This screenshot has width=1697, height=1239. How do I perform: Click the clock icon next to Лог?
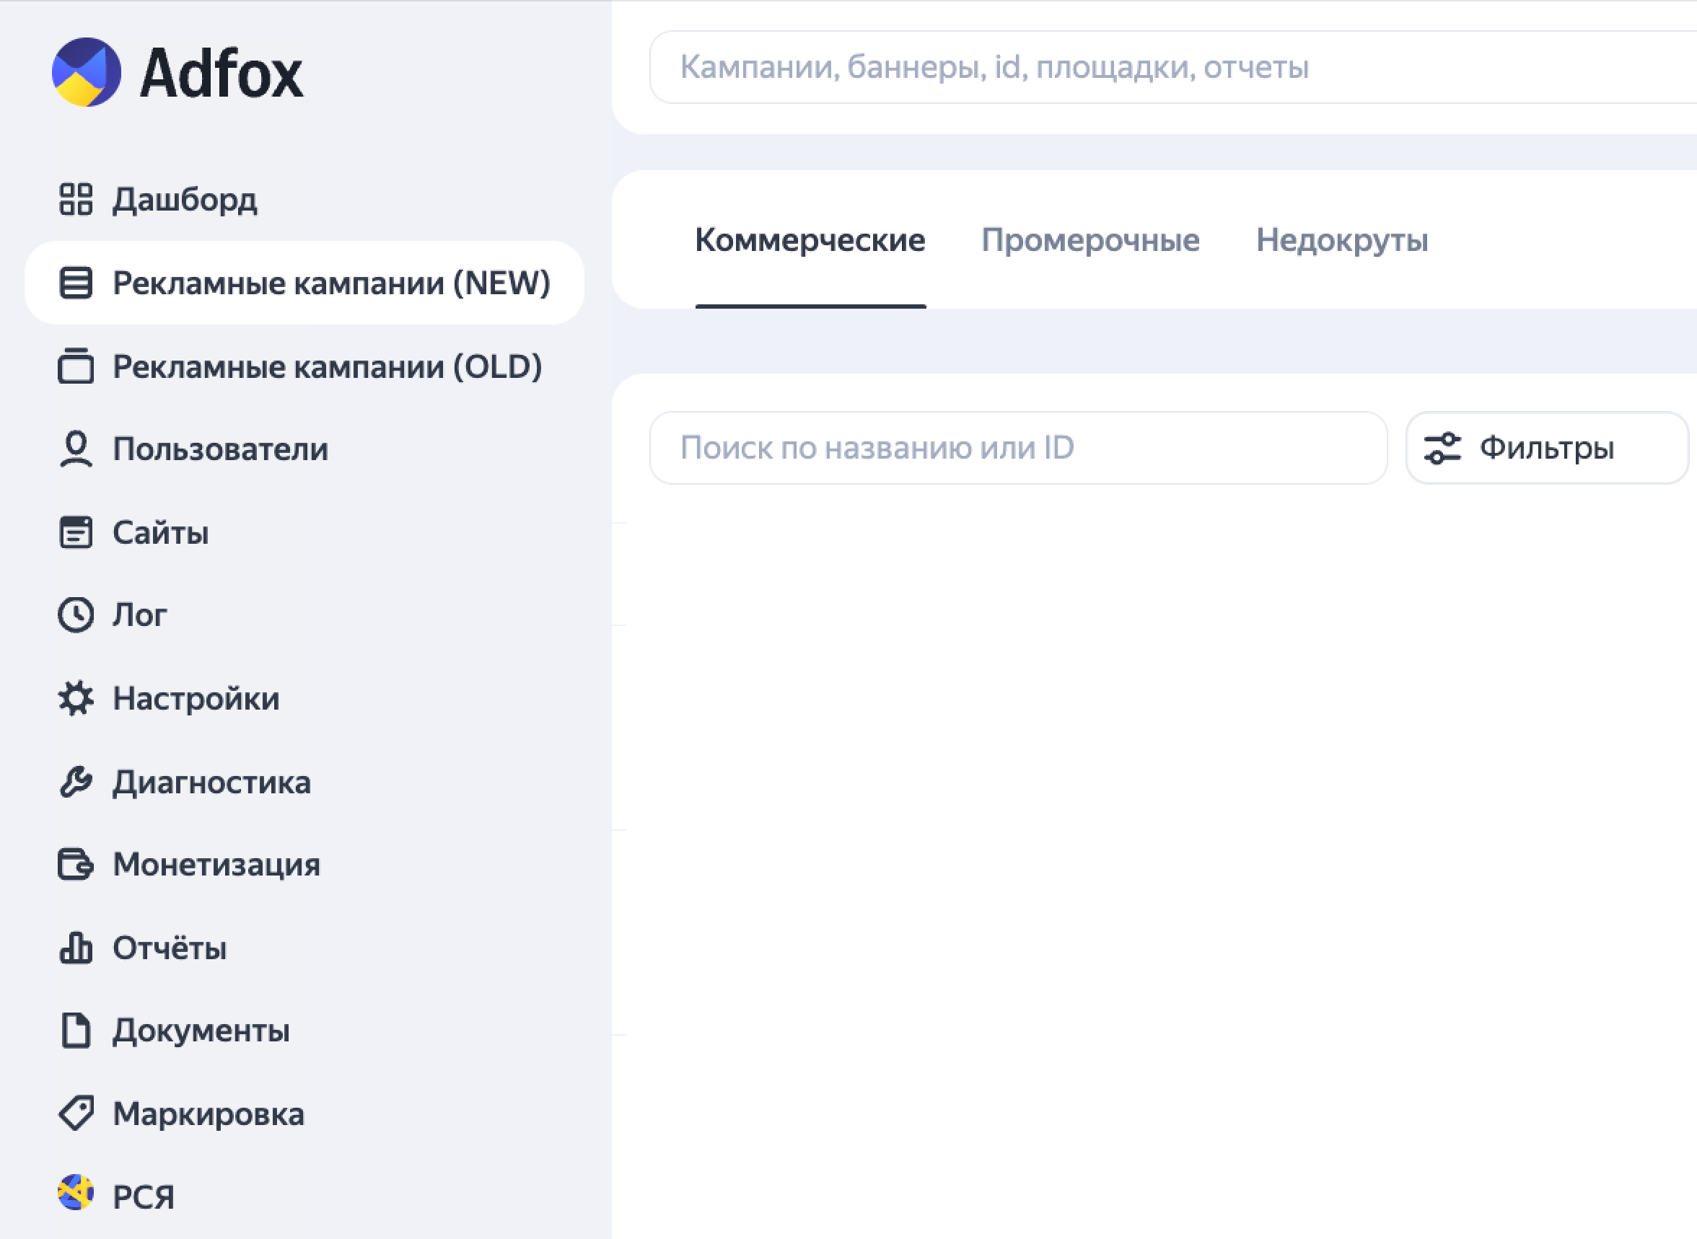tap(76, 615)
